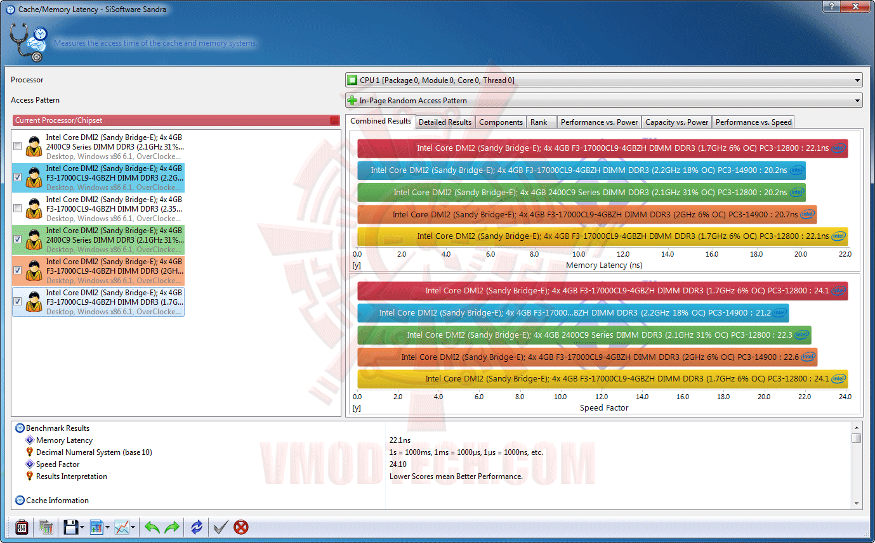Click the bulb icon beside Results Interpretation
The height and width of the screenshot is (543, 875).
pyautogui.click(x=30, y=476)
